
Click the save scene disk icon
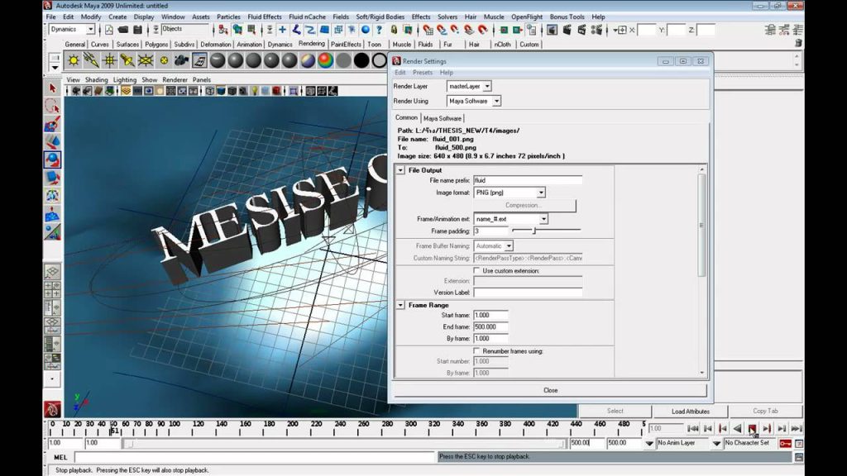[x=138, y=30]
